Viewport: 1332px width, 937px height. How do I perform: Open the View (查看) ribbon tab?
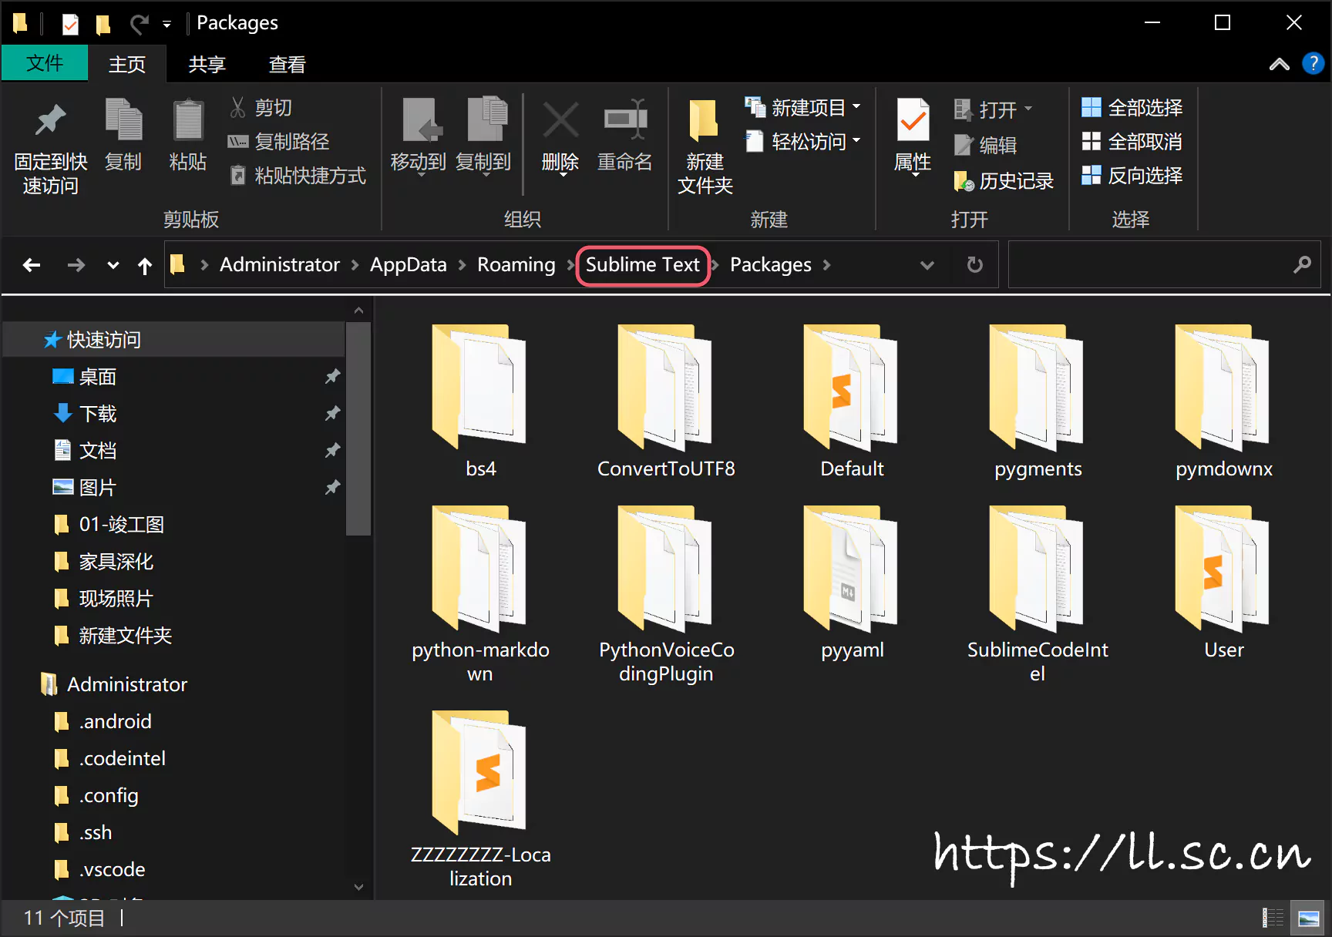coord(287,64)
